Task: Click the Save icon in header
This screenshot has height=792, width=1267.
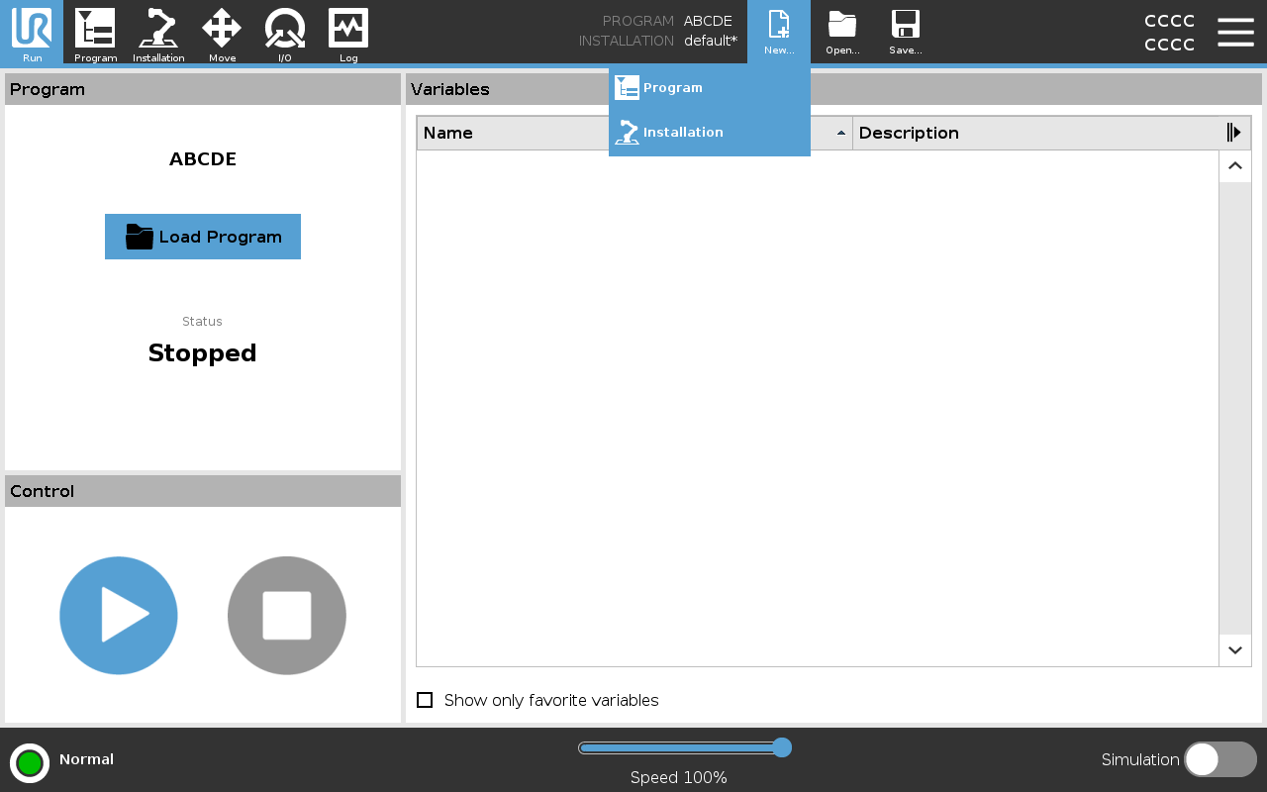Action: (x=905, y=32)
